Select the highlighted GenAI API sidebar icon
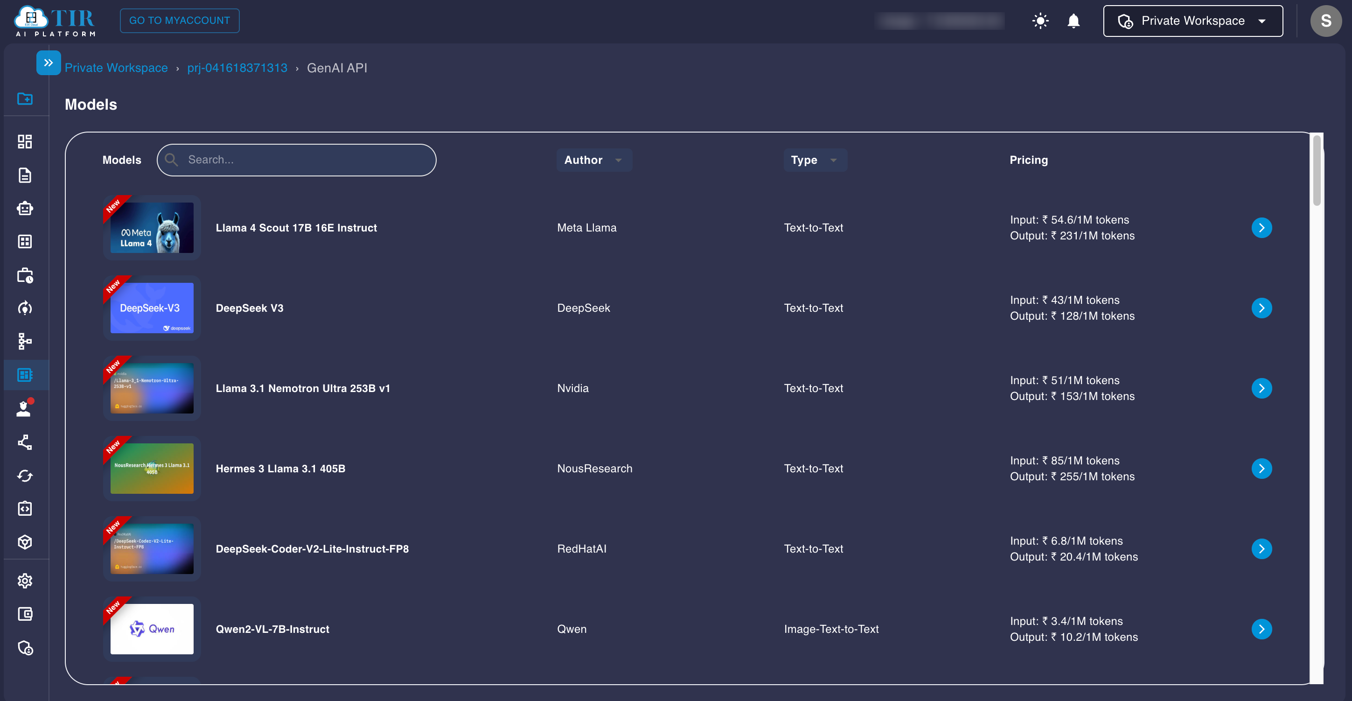Screen dimensions: 1352x701 click(x=25, y=375)
